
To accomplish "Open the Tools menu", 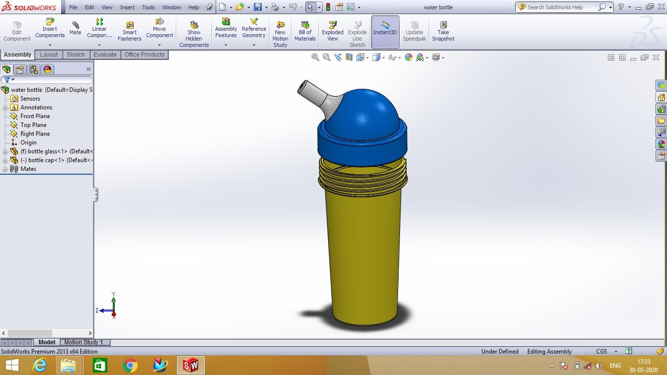I will coord(148,7).
